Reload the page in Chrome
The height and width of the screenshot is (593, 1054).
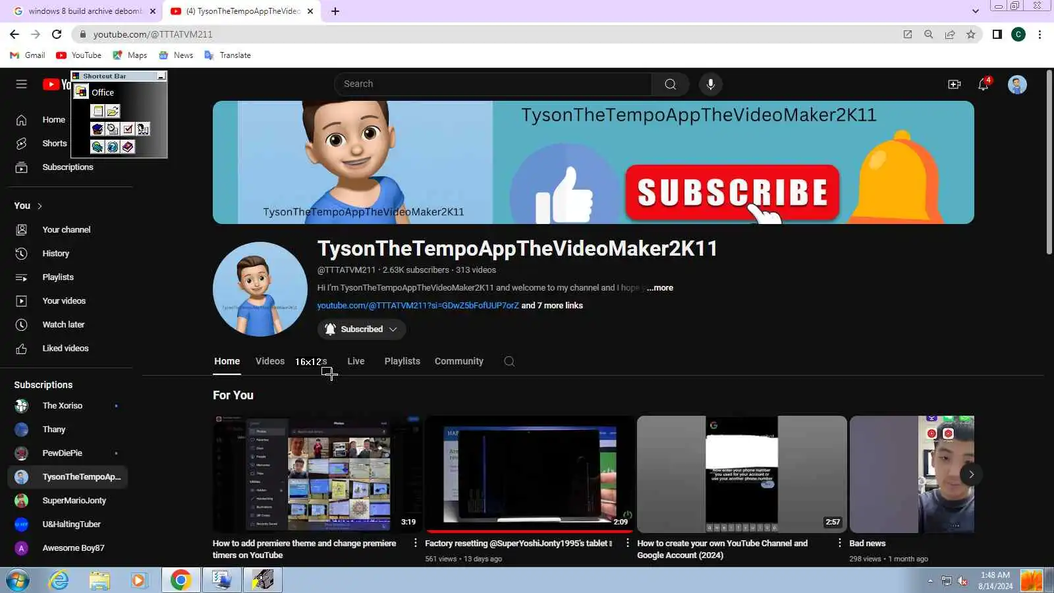point(57,34)
